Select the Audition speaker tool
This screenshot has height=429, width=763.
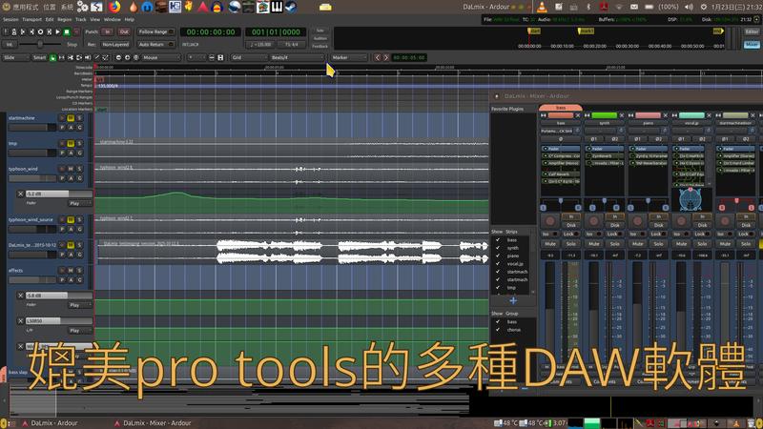[x=88, y=57]
